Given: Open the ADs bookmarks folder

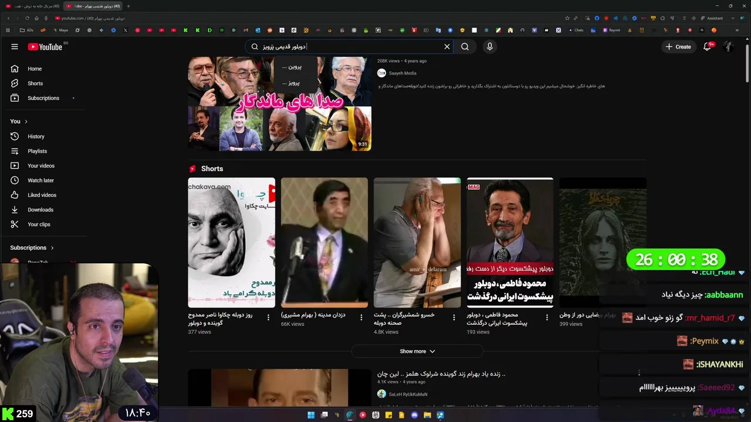Looking at the screenshot, I should 26,30.
